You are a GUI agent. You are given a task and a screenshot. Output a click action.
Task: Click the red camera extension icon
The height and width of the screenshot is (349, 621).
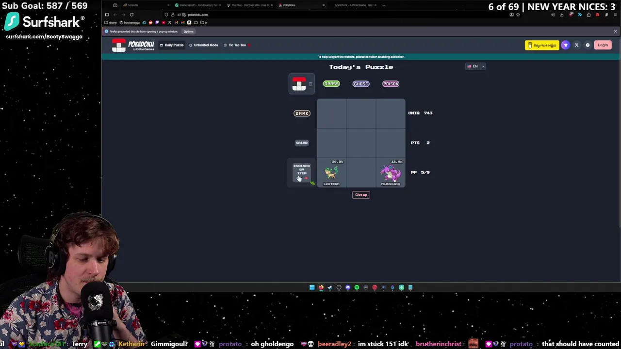click(x=597, y=15)
